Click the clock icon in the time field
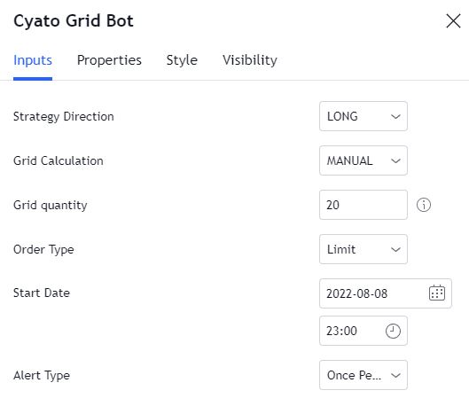Viewport: 469px width, 414px height. (x=393, y=331)
